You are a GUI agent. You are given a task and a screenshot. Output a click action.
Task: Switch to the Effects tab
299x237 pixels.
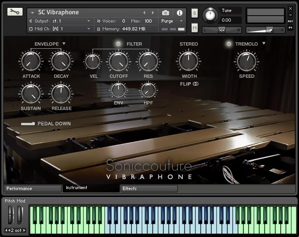(x=149, y=189)
